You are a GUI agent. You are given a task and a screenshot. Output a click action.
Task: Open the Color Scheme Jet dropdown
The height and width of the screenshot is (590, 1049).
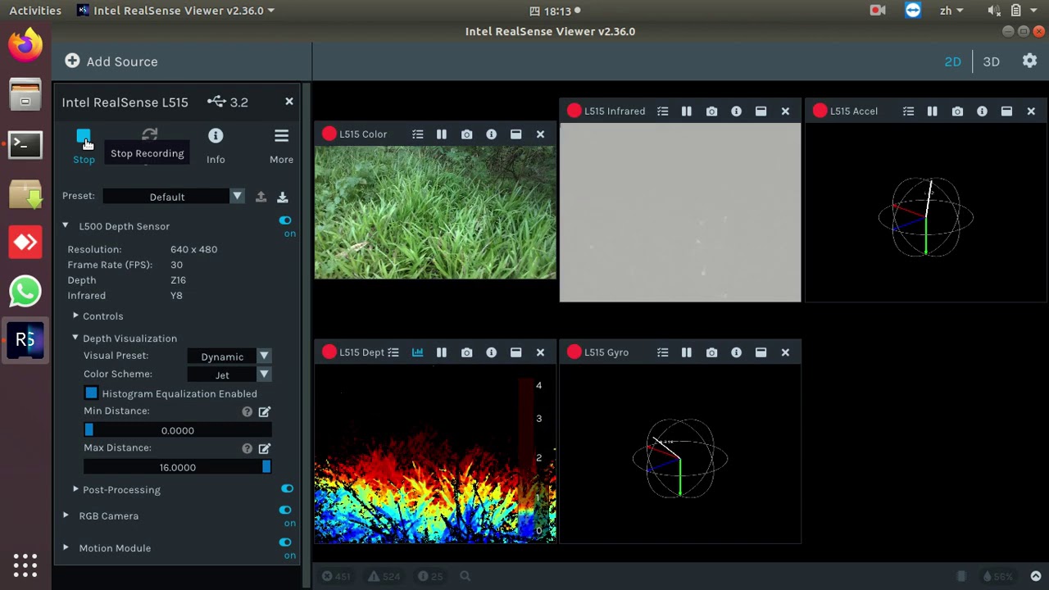point(229,374)
